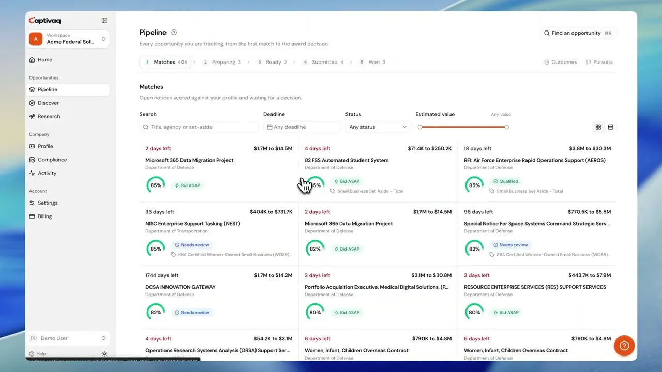Select the Pipeline layers icon in sidebar
This screenshot has width=662, height=372.
(x=33, y=90)
